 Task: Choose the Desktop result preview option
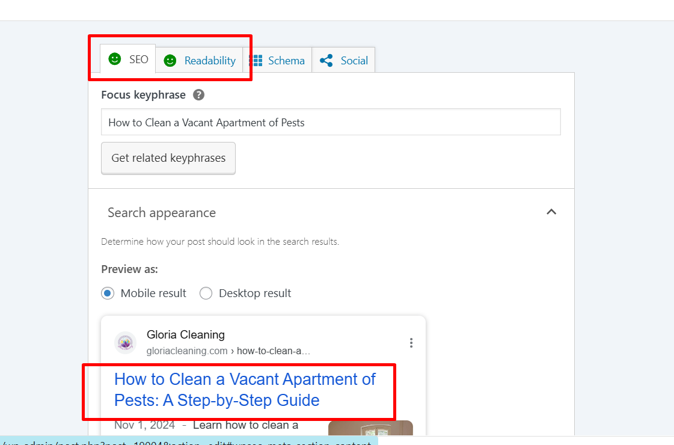(x=206, y=293)
